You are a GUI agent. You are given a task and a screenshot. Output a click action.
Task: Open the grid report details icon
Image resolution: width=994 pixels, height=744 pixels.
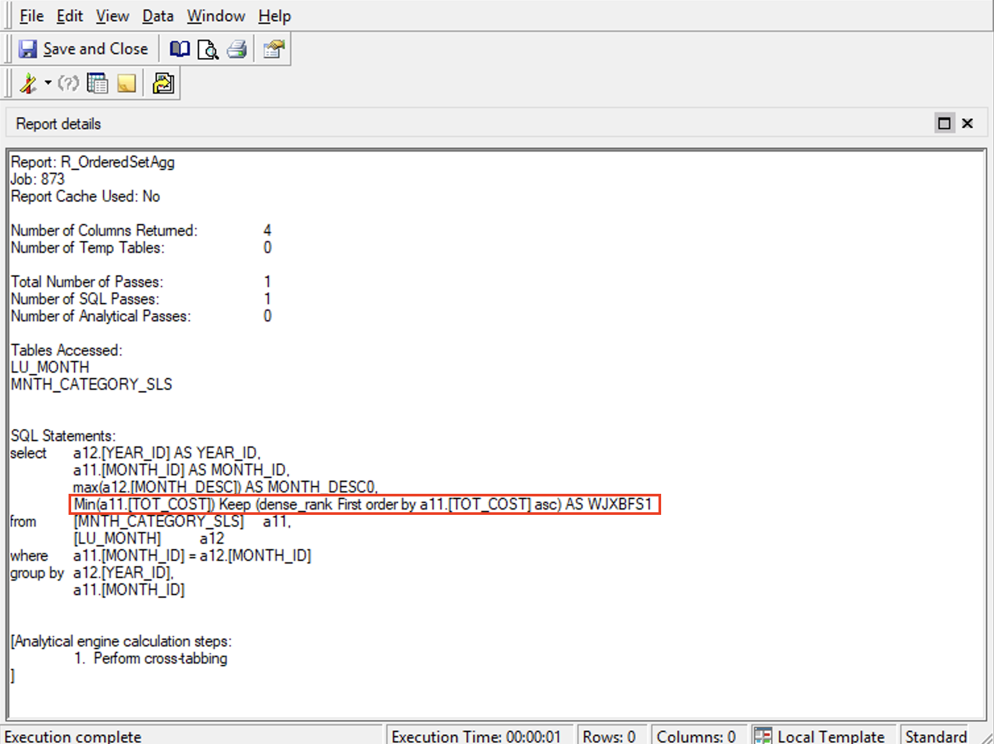98,83
